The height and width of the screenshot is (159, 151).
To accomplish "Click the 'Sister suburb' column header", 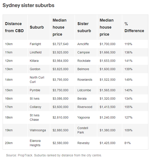I will (84, 27).
